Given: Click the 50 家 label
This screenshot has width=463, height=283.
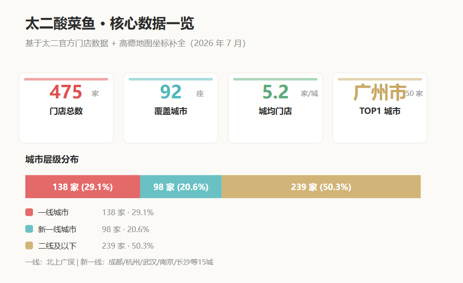Looking at the screenshot, I should pos(414,94).
